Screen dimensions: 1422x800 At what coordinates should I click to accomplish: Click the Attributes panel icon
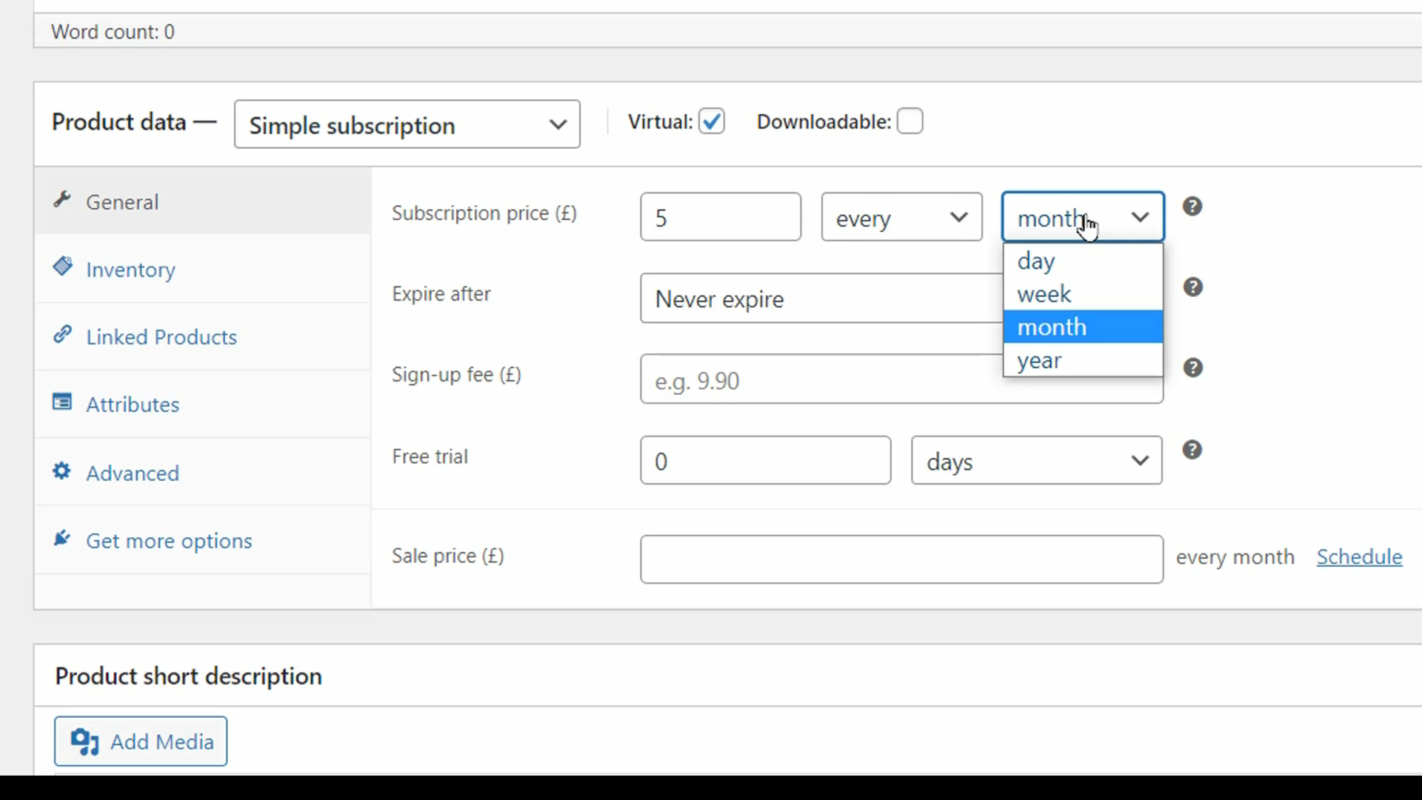coord(62,402)
